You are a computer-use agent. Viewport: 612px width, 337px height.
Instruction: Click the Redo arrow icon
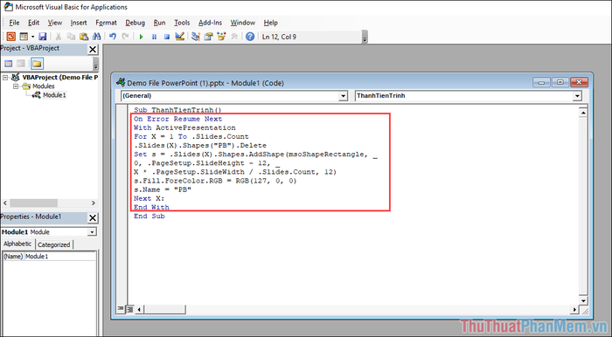tap(125, 37)
